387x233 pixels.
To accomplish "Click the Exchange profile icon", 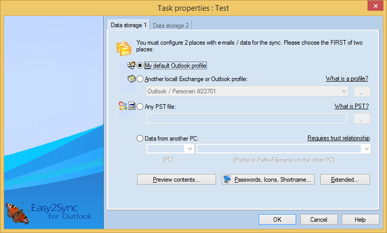I will (x=131, y=79).
